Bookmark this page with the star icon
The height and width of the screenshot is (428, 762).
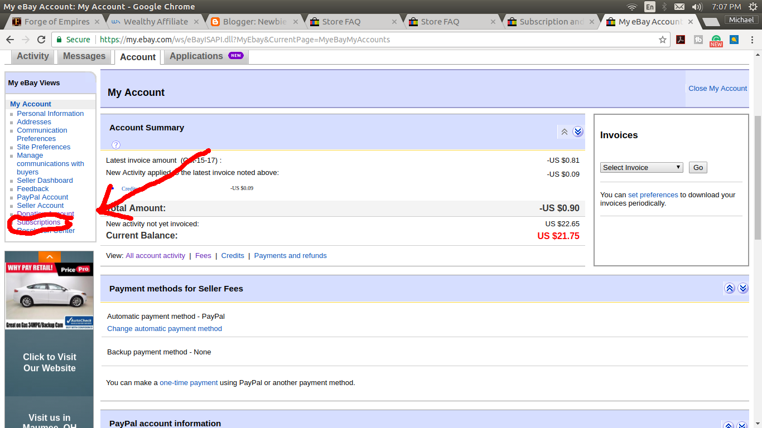662,40
